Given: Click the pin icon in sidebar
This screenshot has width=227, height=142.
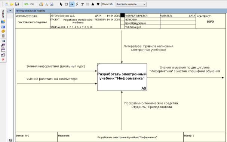Looking at the screenshot, I should click(x=3, y=41).
